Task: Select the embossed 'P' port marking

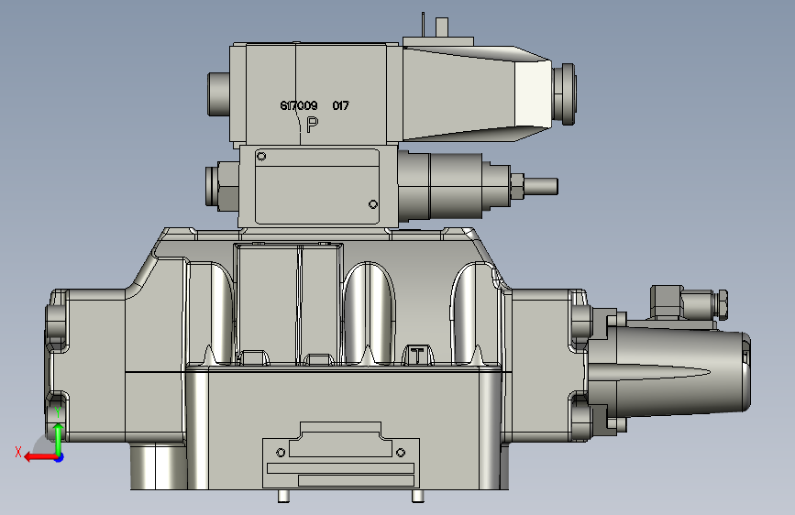Action: coord(313,125)
